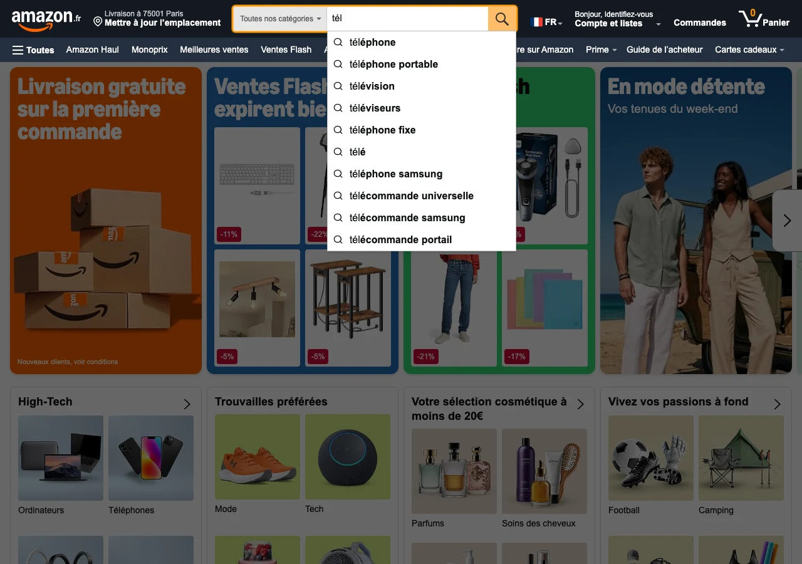Open Monoprix in navigation bar
The image size is (802, 564).
point(149,50)
